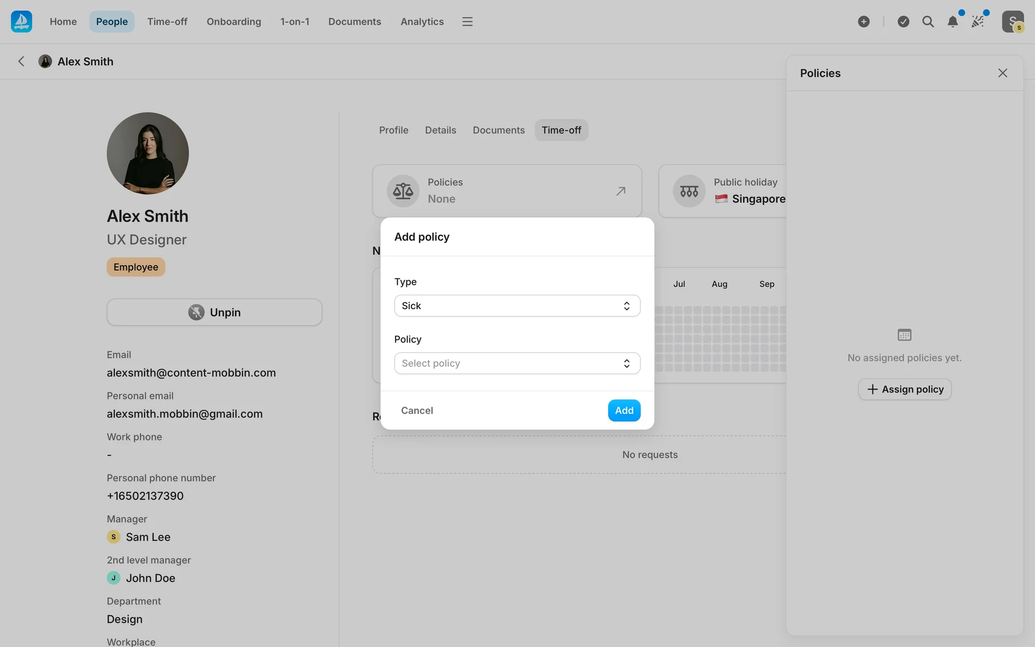Click the Assign policy button
Screen dimensions: 1035x647
click(x=904, y=389)
